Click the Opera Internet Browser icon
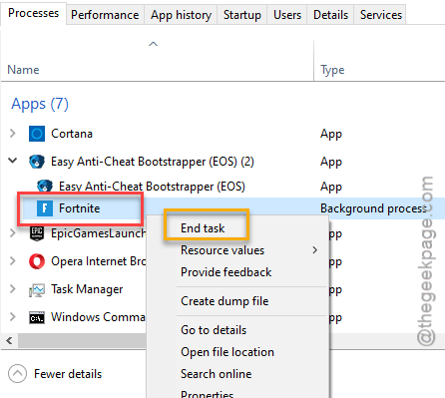Image resolution: width=445 pixels, height=398 pixels. click(x=37, y=261)
